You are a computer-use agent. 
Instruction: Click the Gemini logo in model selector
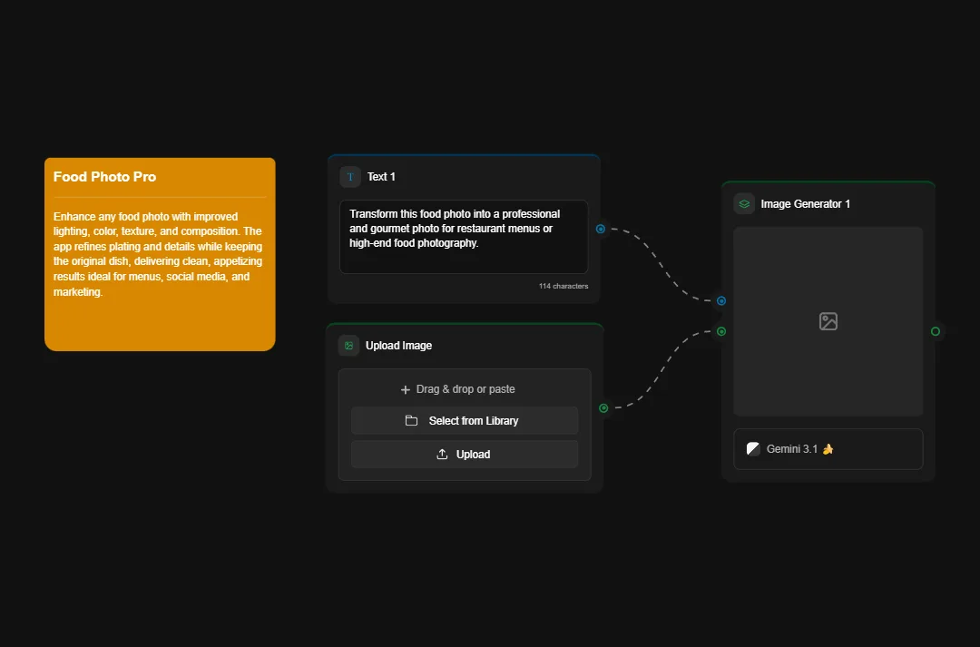pos(753,449)
